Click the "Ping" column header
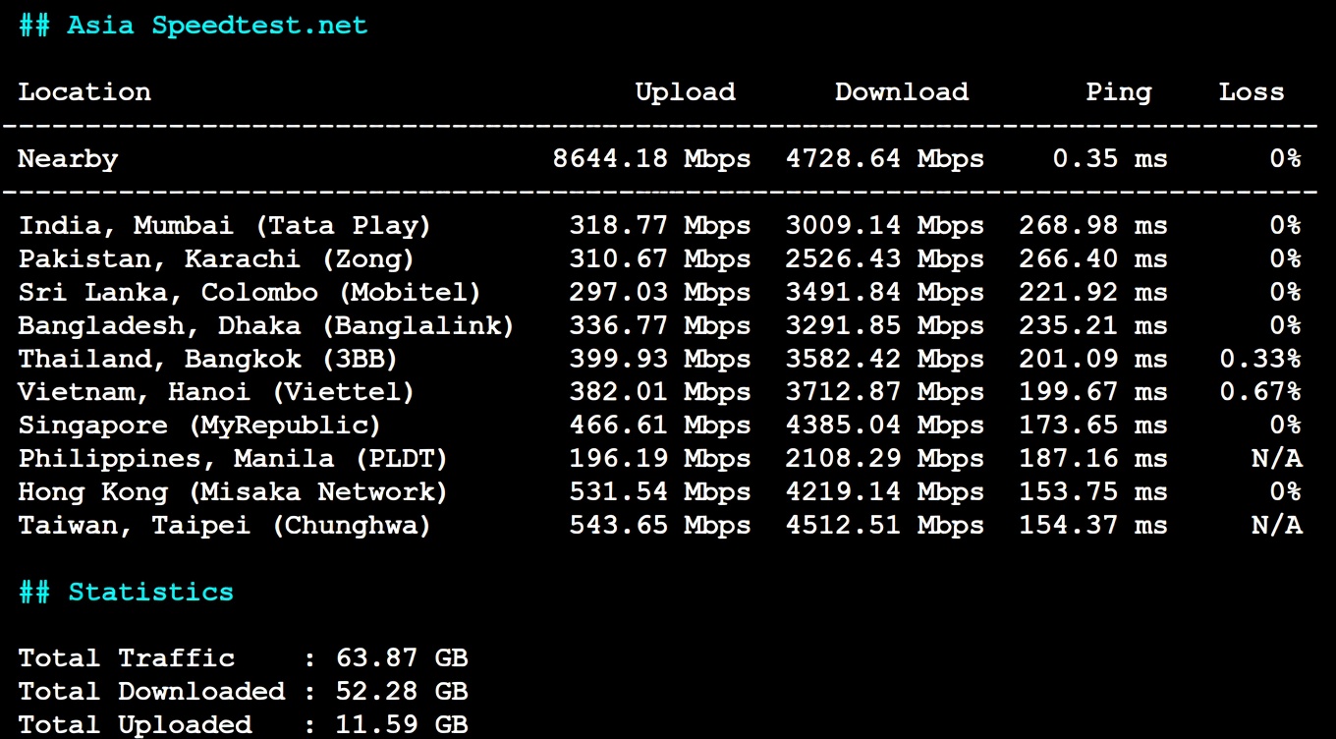This screenshot has height=739, width=1336. [1119, 92]
